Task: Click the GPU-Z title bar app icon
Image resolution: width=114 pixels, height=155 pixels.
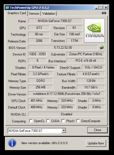Action: point(7,8)
